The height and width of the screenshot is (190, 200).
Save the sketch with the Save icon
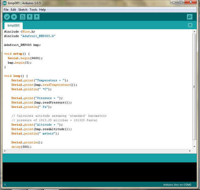pos(37,17)
